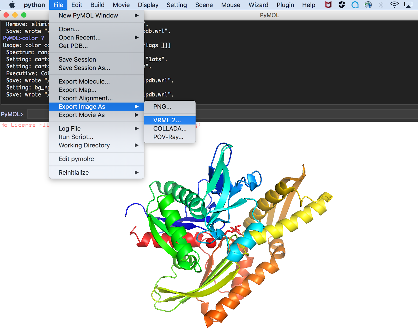
Task: Open the blue circular sync status icon
Action: [355, 5]
